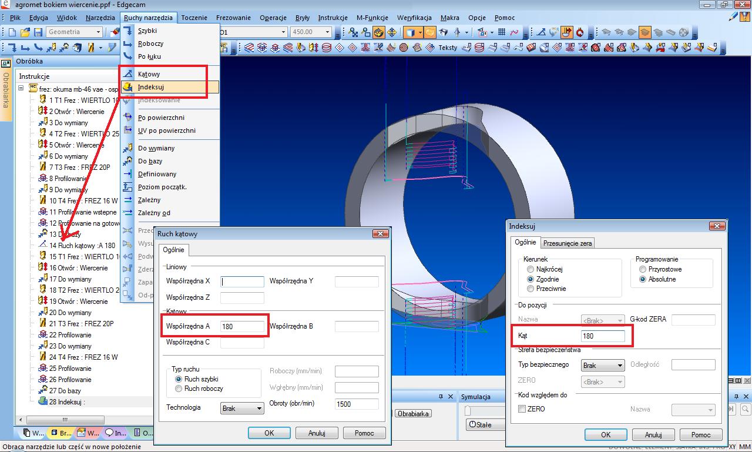
Task: Select Absolutne programming radio button
Action: 643,279
